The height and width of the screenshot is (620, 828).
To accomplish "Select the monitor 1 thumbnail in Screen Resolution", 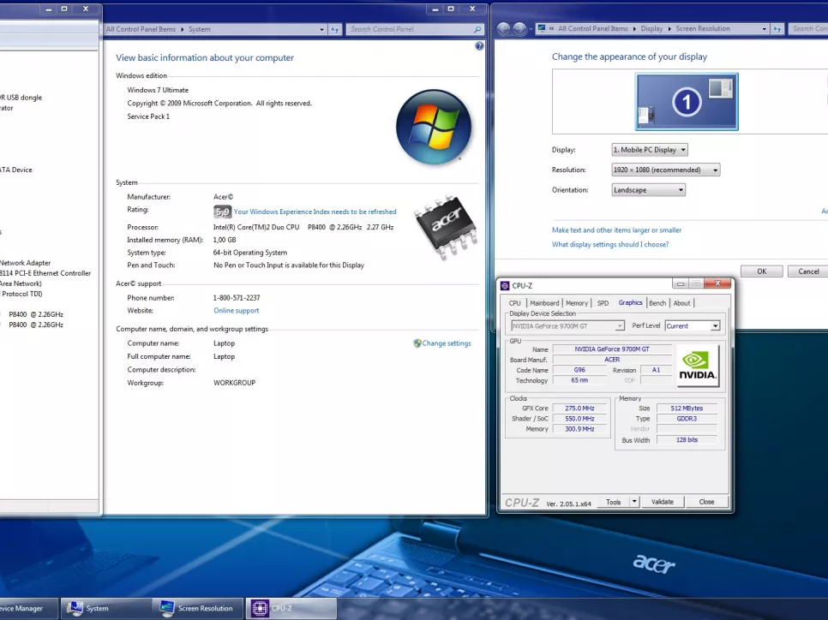I will pyautogui.click(x=687, y=101).
